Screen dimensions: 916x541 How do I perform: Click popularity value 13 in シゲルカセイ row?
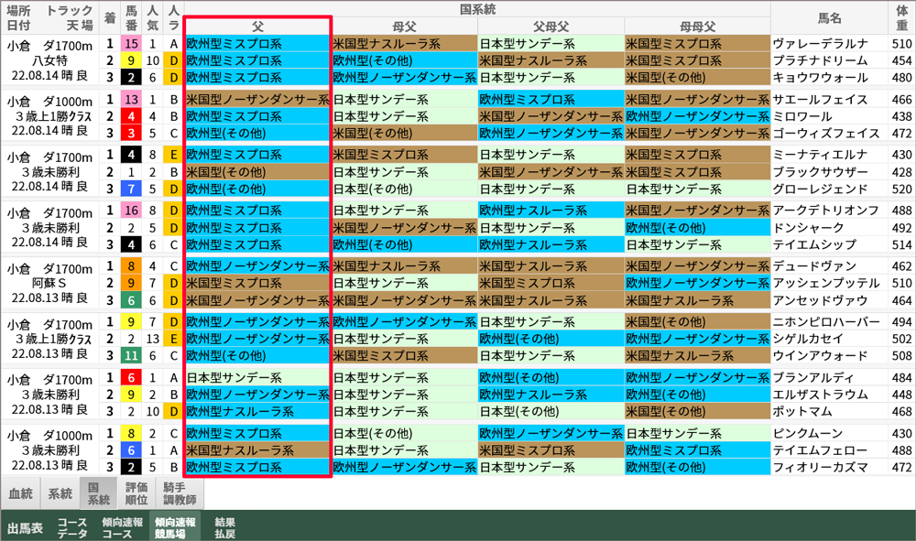click(x=152, y=339)
